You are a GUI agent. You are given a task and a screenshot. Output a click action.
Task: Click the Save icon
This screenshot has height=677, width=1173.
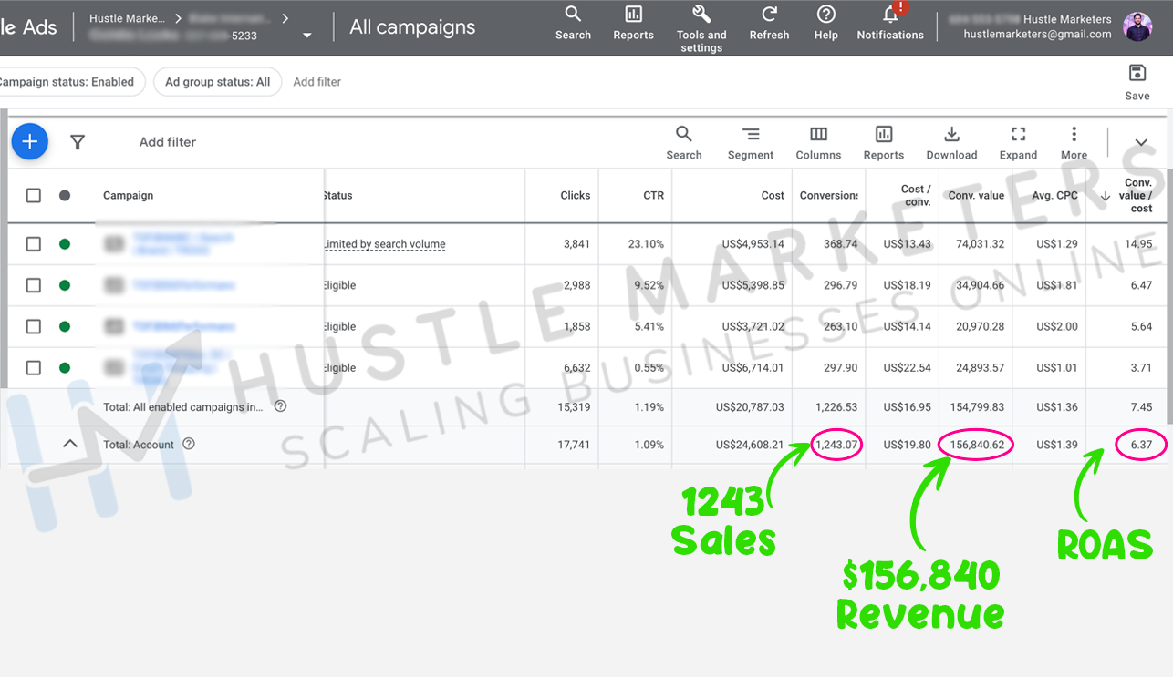tap(1137, 74)
